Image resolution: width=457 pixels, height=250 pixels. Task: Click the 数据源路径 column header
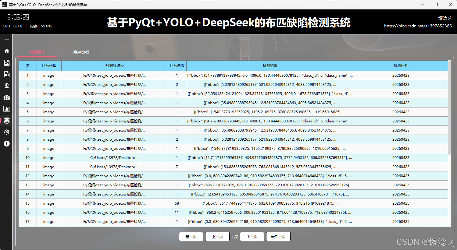pos(115,66)
